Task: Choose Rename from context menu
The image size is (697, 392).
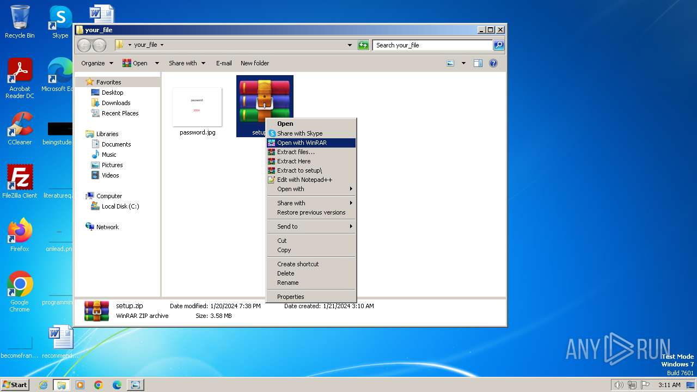Action: pos(311,283)
